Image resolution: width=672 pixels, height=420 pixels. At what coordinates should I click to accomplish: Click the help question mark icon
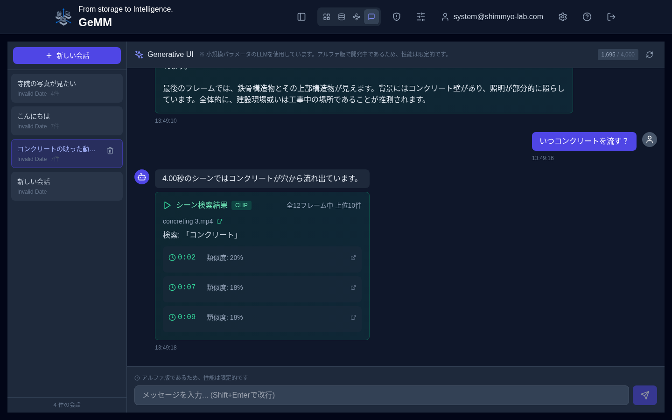click(587, 17)
